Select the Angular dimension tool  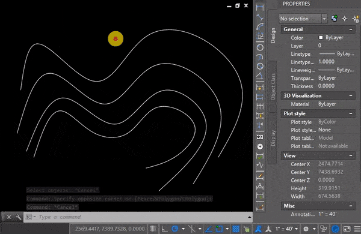[x=260, y=76]
